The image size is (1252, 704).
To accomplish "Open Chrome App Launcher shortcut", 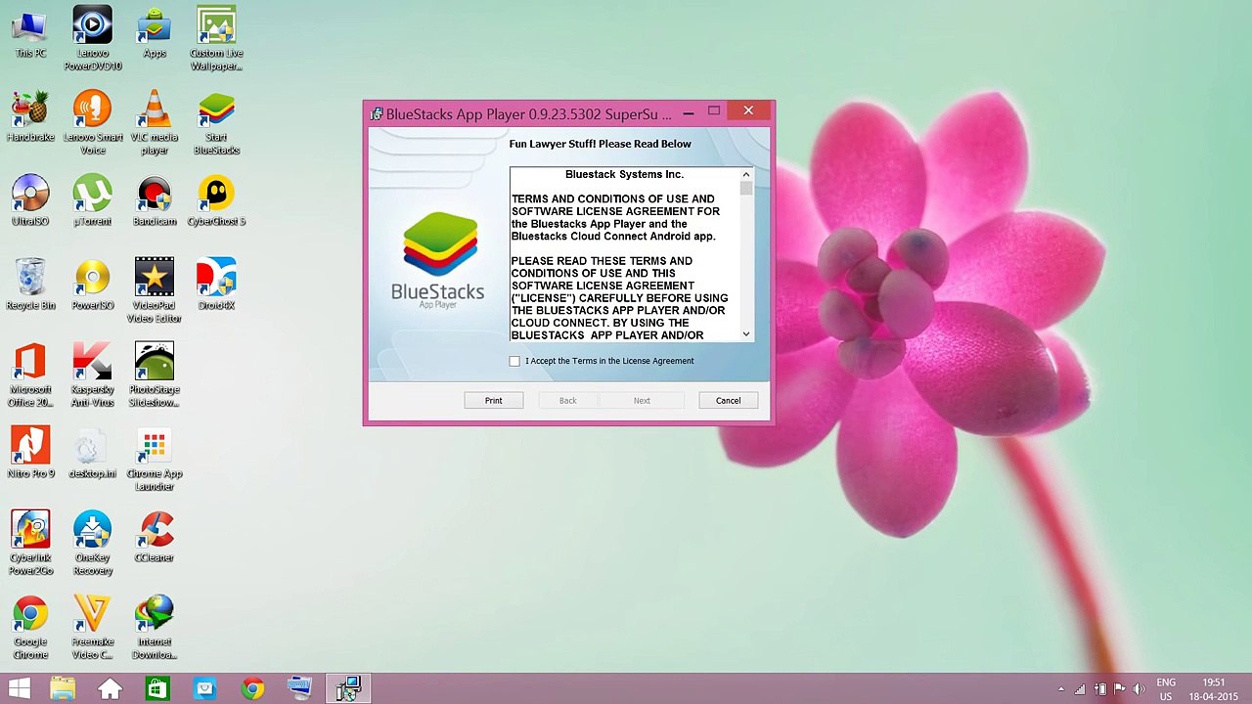I will click(155, 460).
